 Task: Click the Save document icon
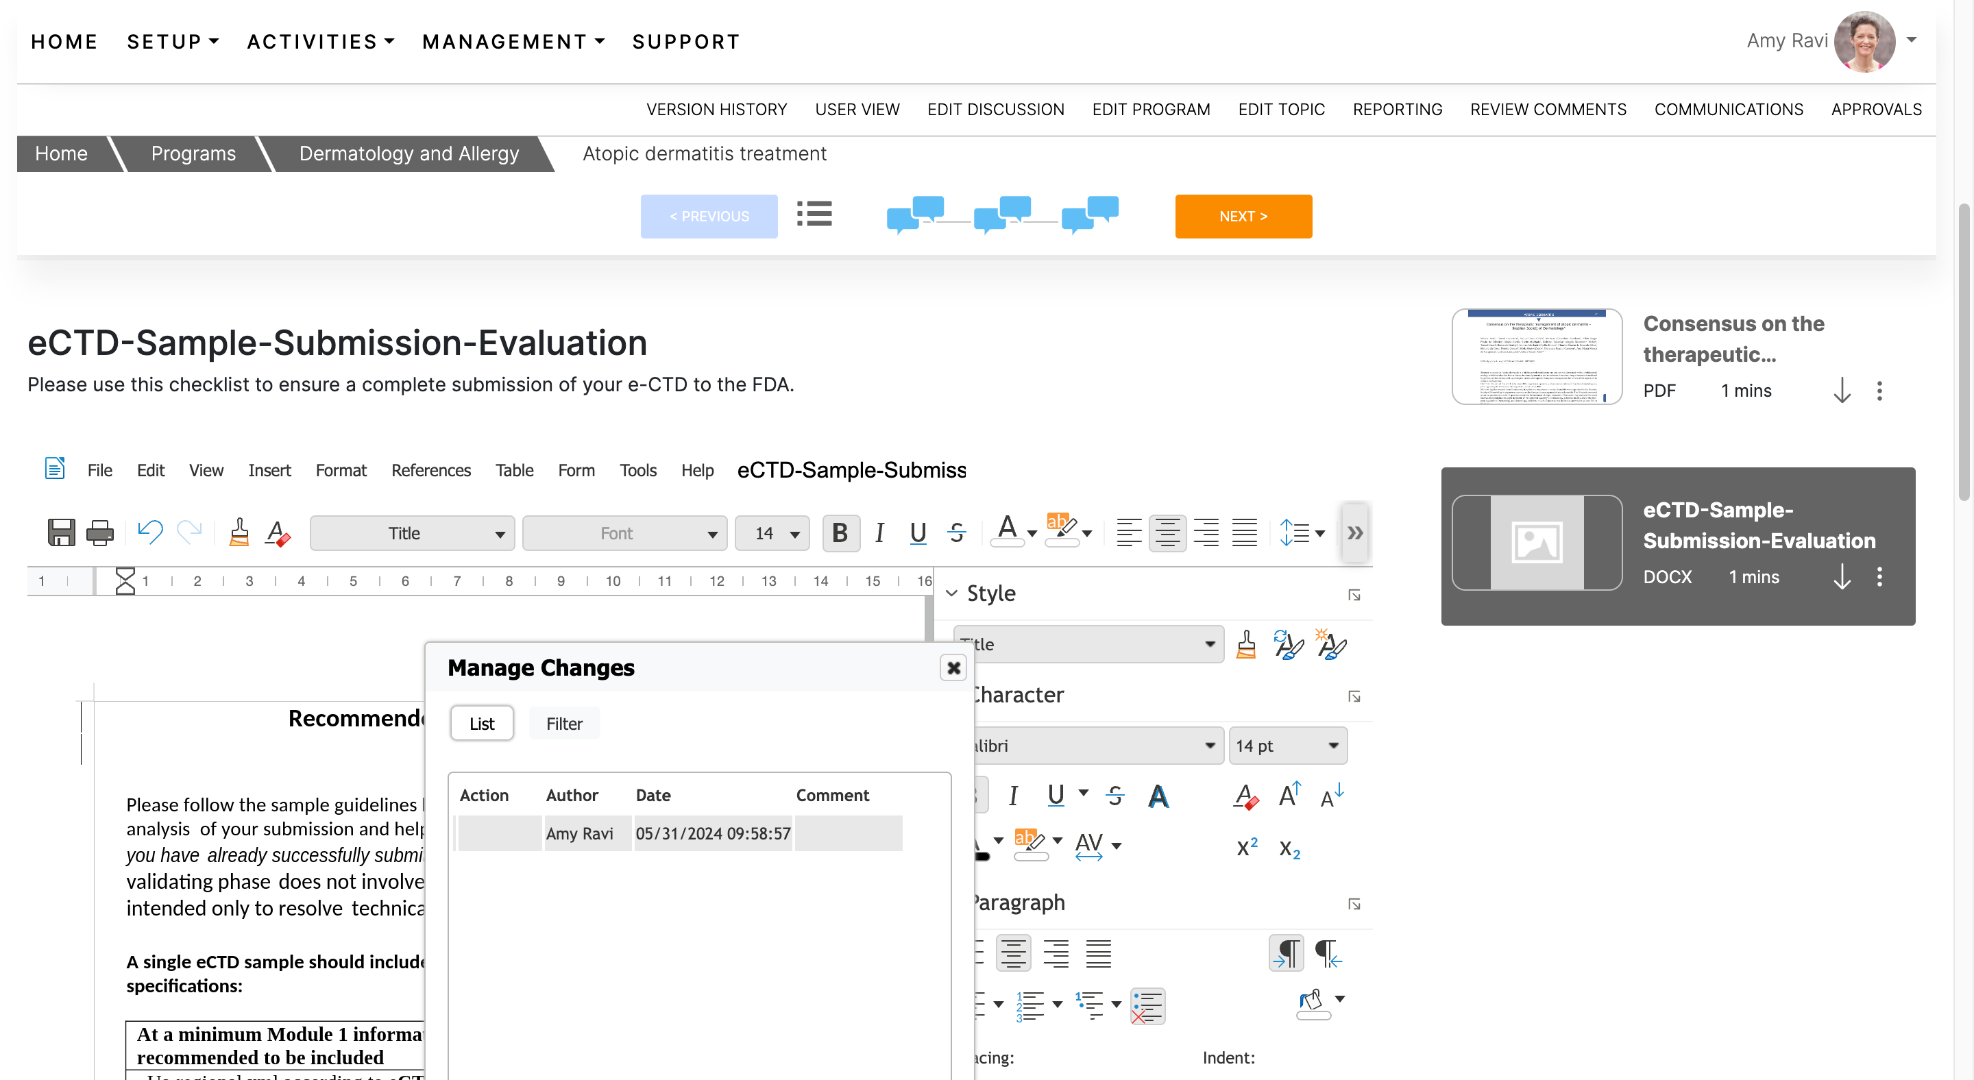point(61,532)
